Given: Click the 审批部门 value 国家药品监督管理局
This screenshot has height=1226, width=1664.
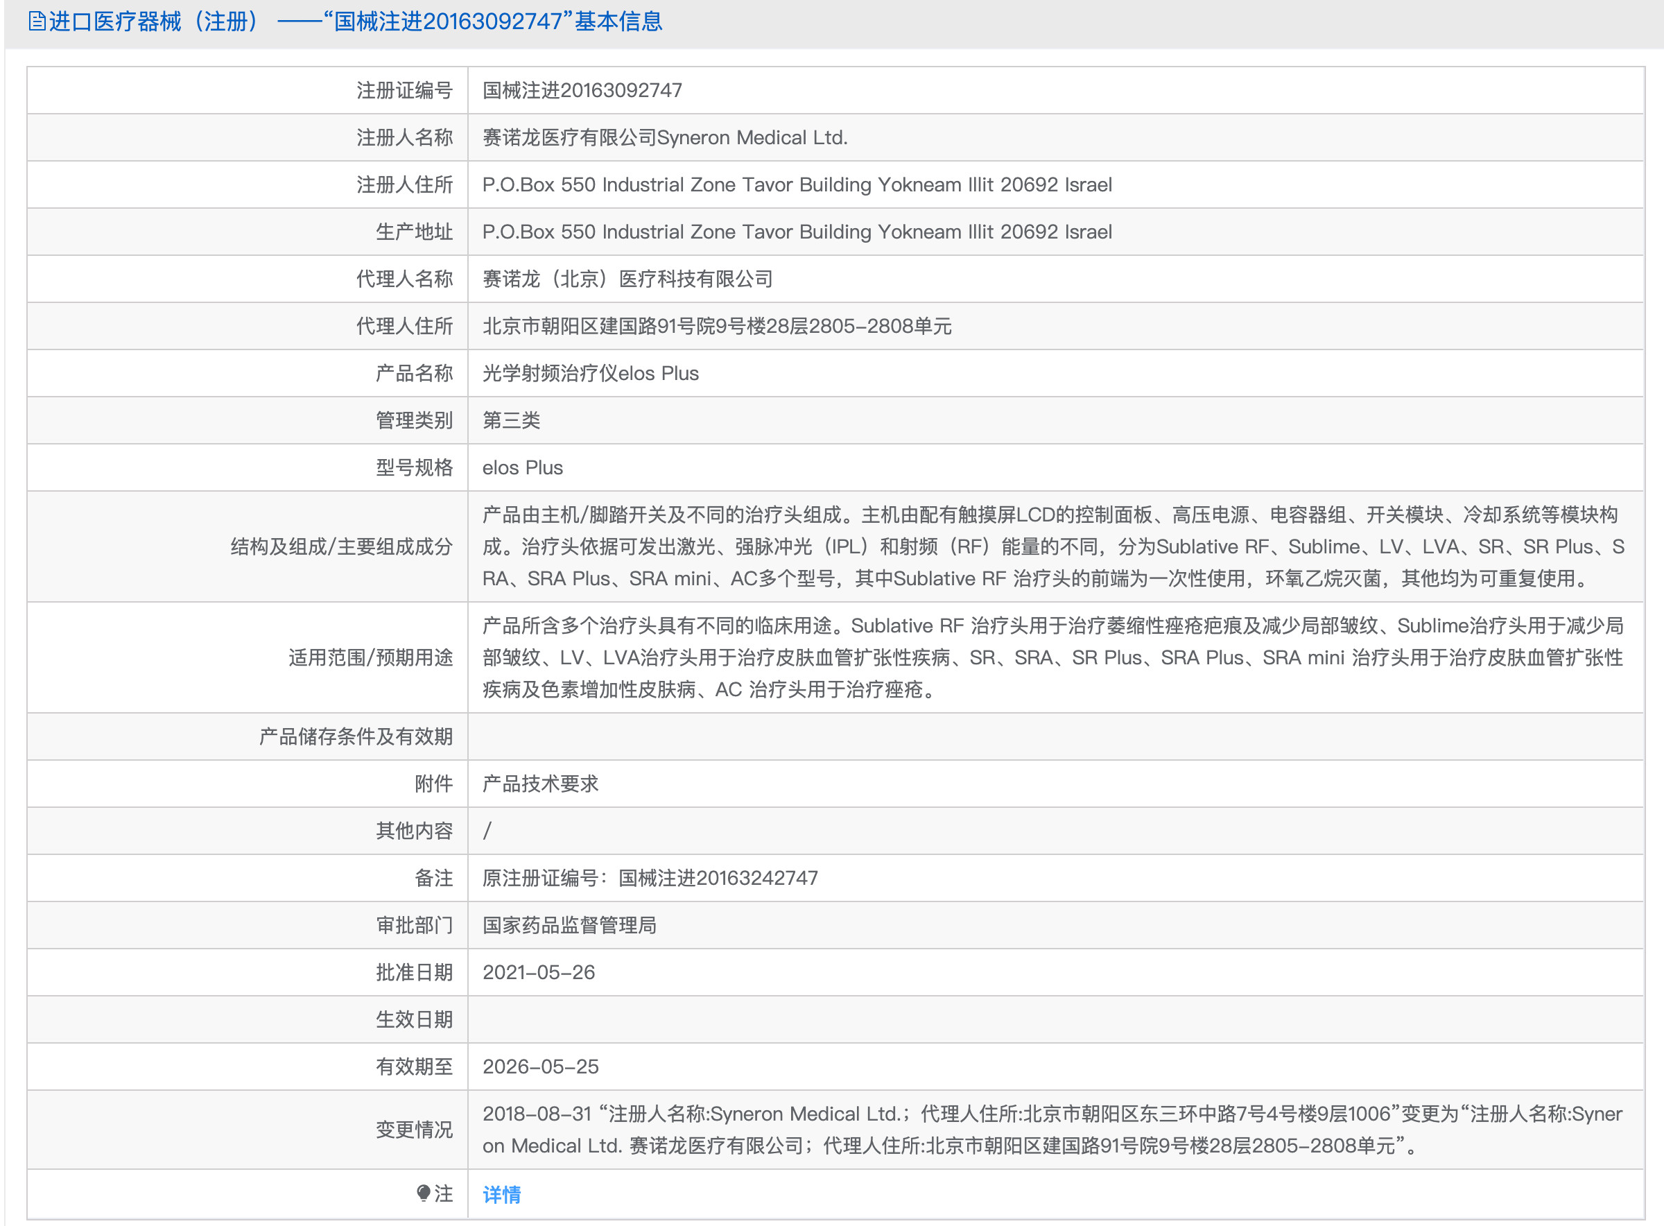Looking at the screenshot, I should click(x=570, y=924).
